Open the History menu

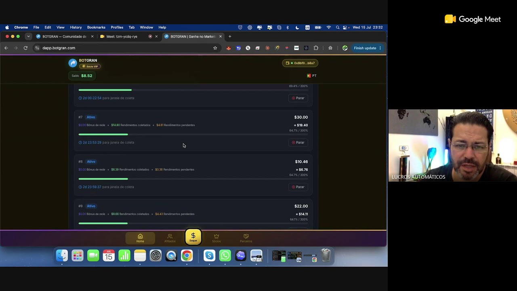click(x=76, y=27)
